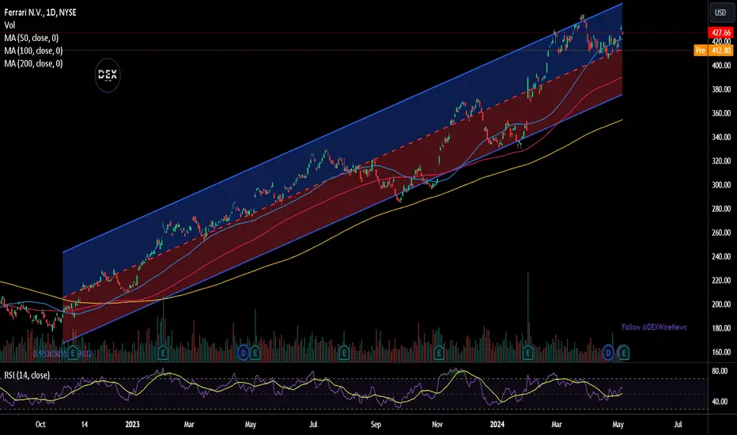
Task: Click the 300.00 price axis label
Action: [721, 185]
